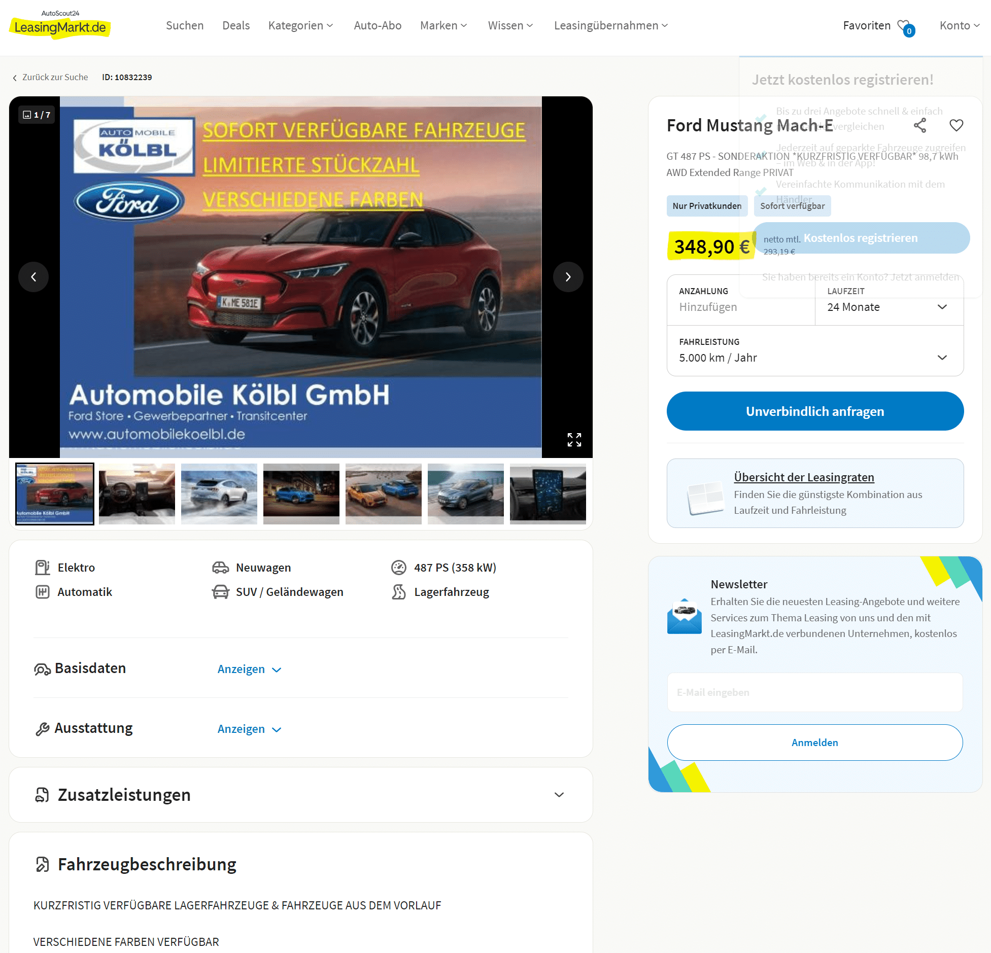
Task: Open the gallery in fullscreen
Action: click(x=574, y=440)
